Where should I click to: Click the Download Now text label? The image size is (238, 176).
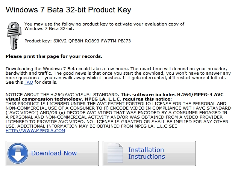(x=54, y=153)
